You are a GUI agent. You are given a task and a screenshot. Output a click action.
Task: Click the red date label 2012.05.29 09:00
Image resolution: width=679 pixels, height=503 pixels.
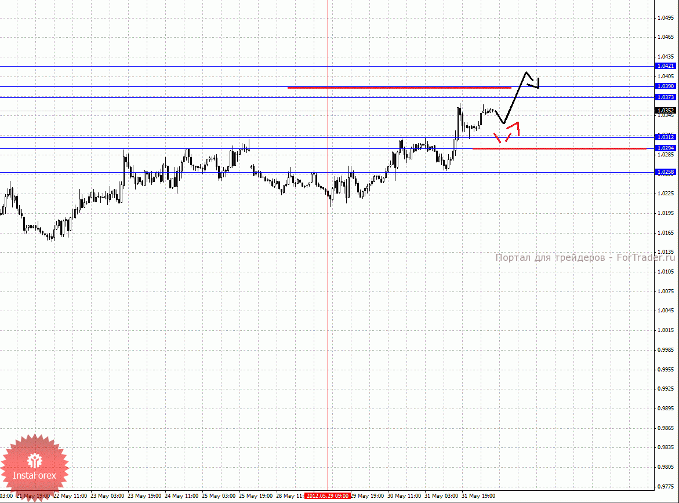[327, 495]
